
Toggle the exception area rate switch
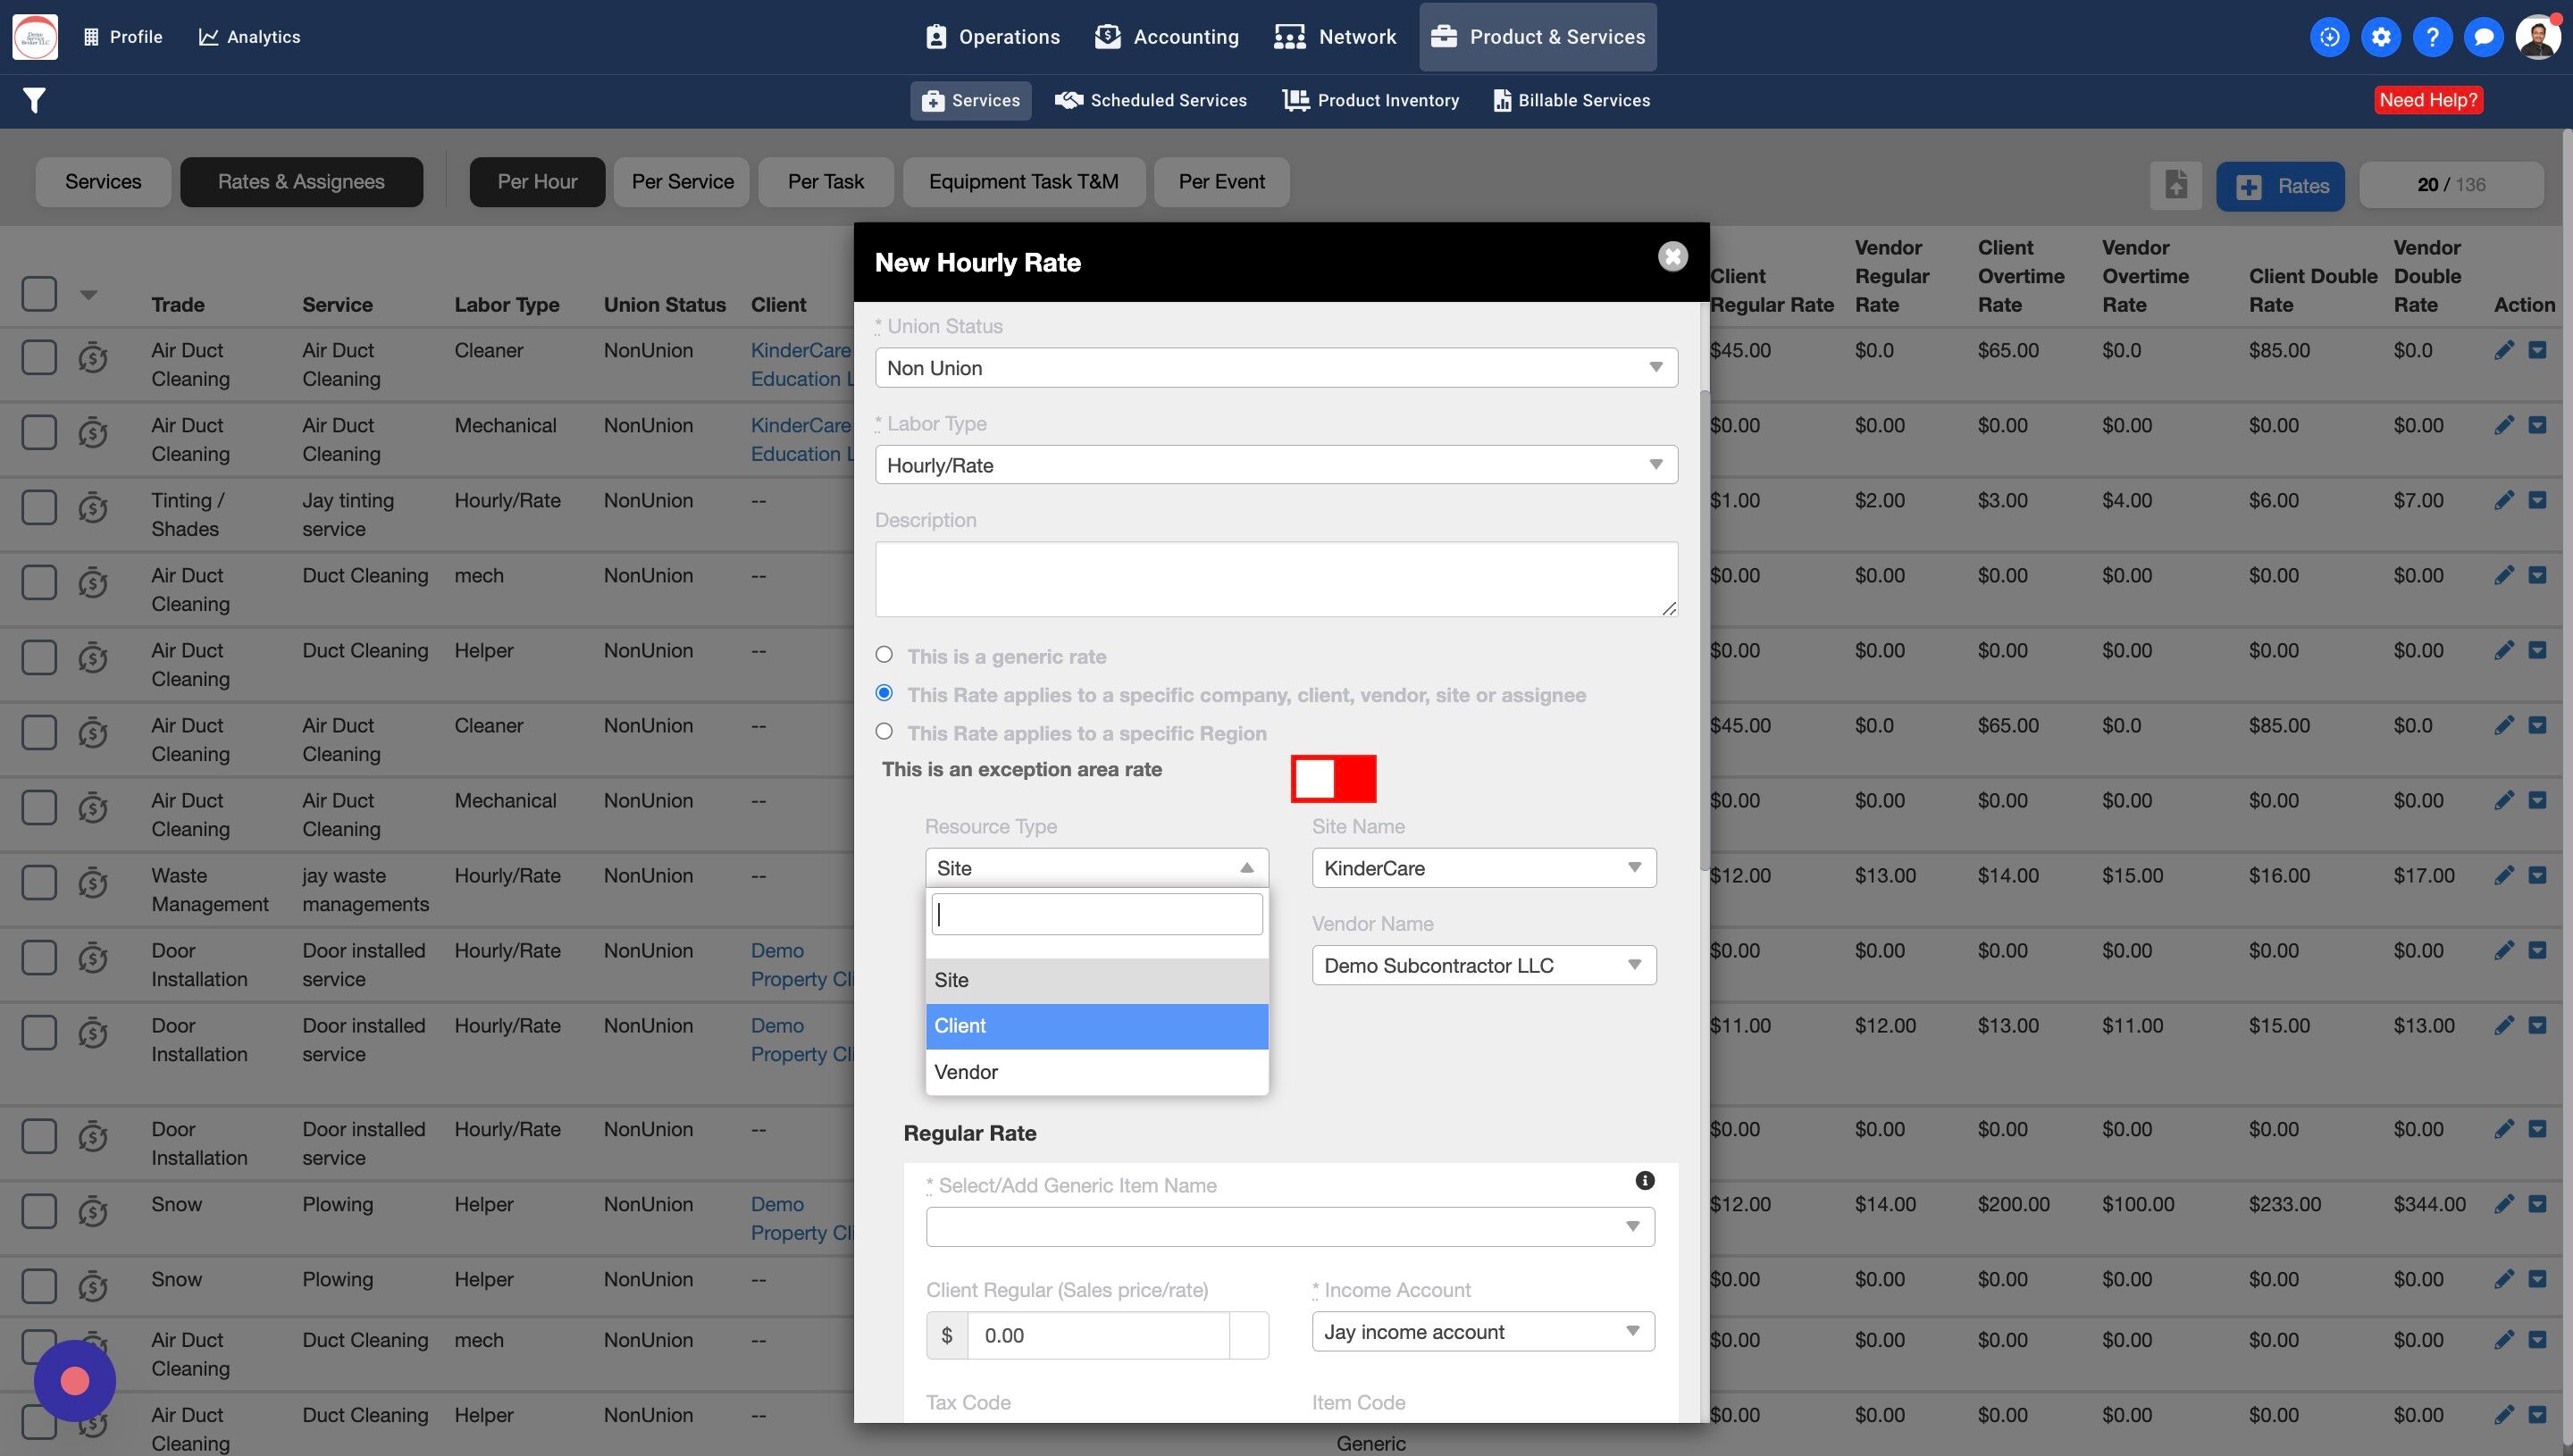(x=1333, y=779)
